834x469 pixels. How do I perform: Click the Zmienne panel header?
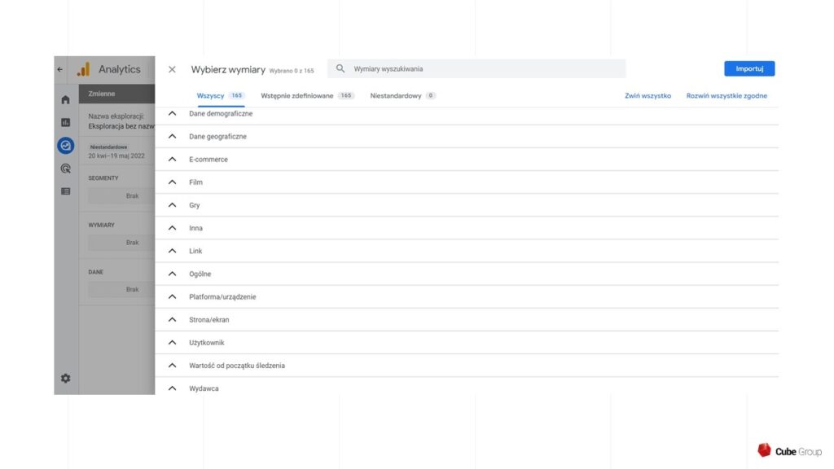click(x=117, y=94)
